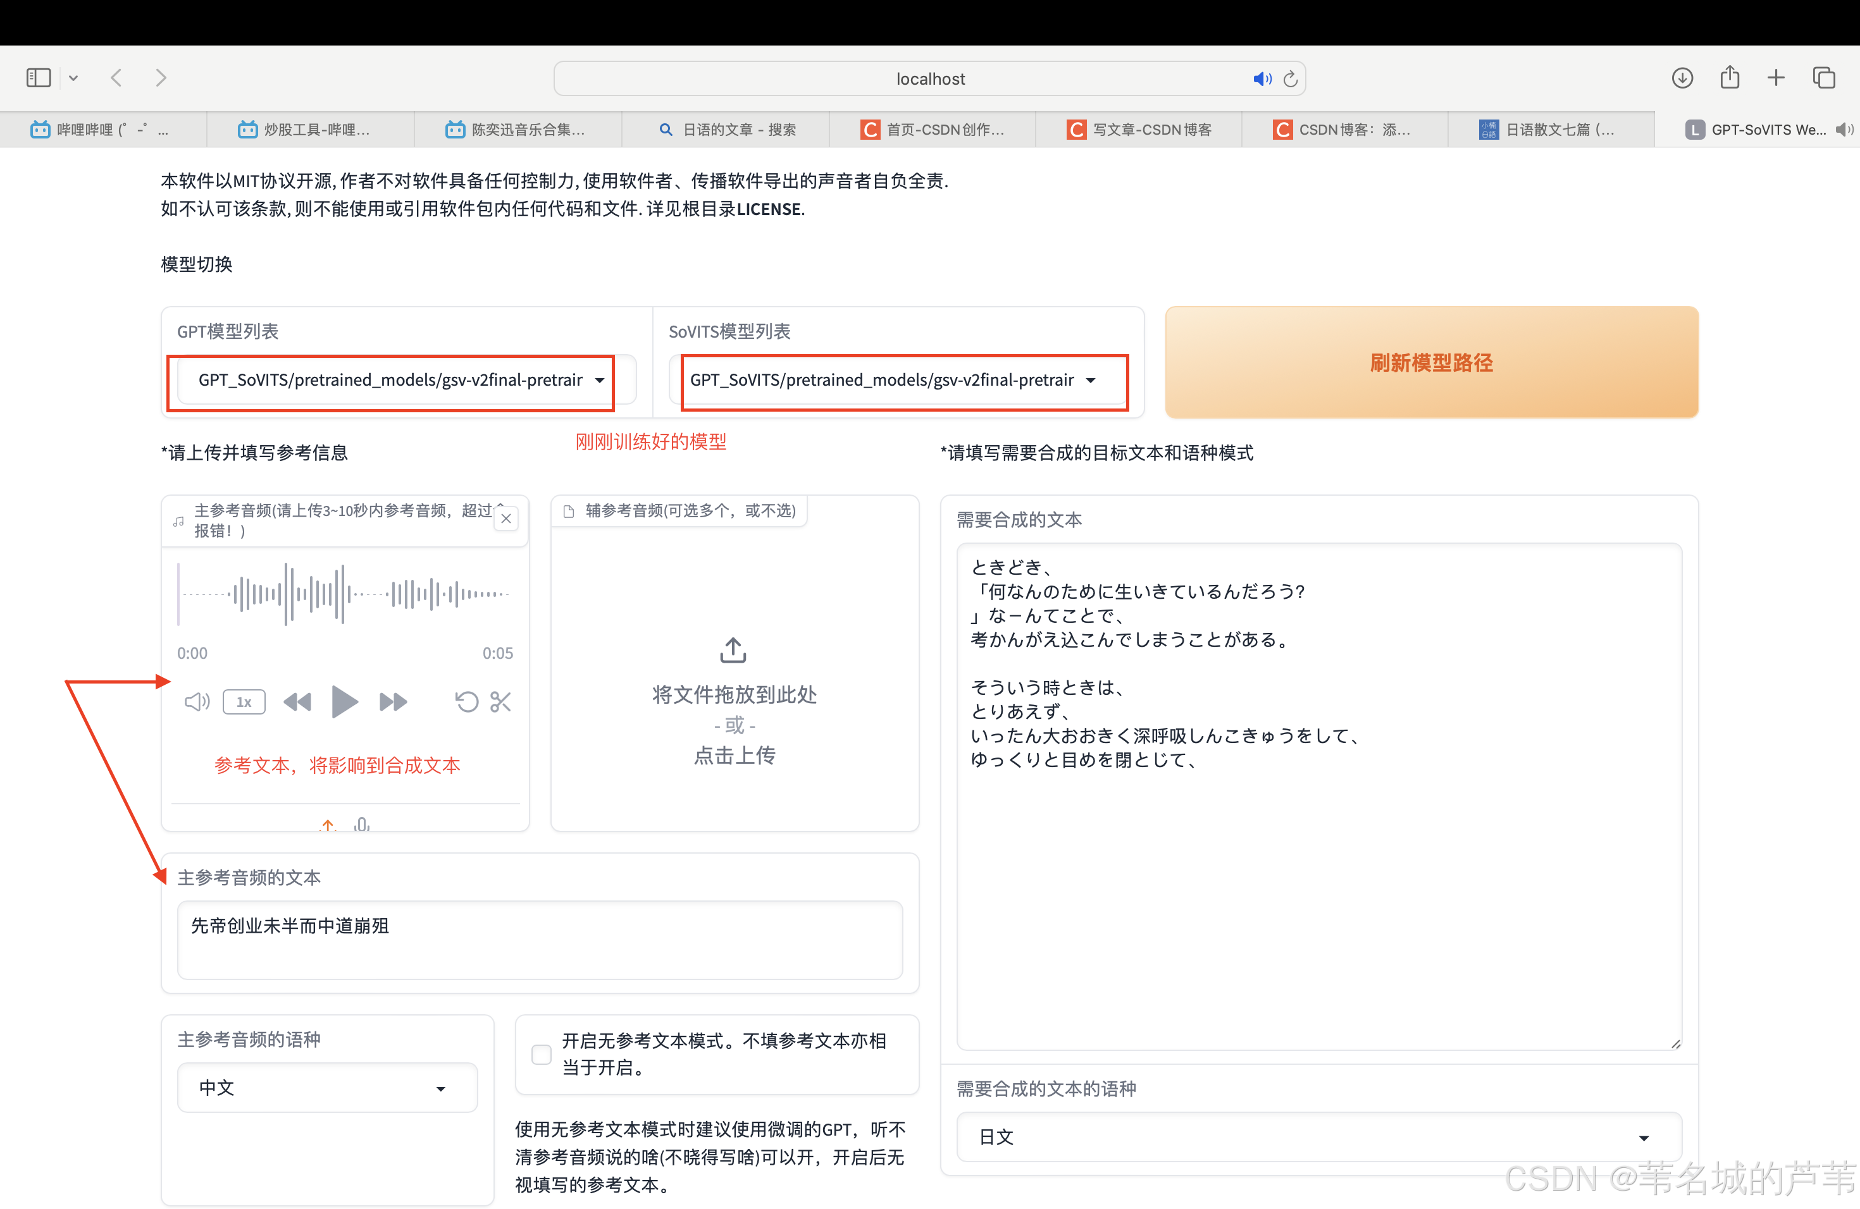The width and height of the screenshot is (1860, 1209).
Task: Toggle the Safari sidebar
Action: click(39, 78)
